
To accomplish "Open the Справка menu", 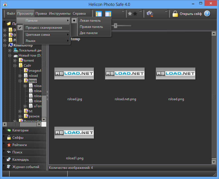I will click(x=79, y=14).
